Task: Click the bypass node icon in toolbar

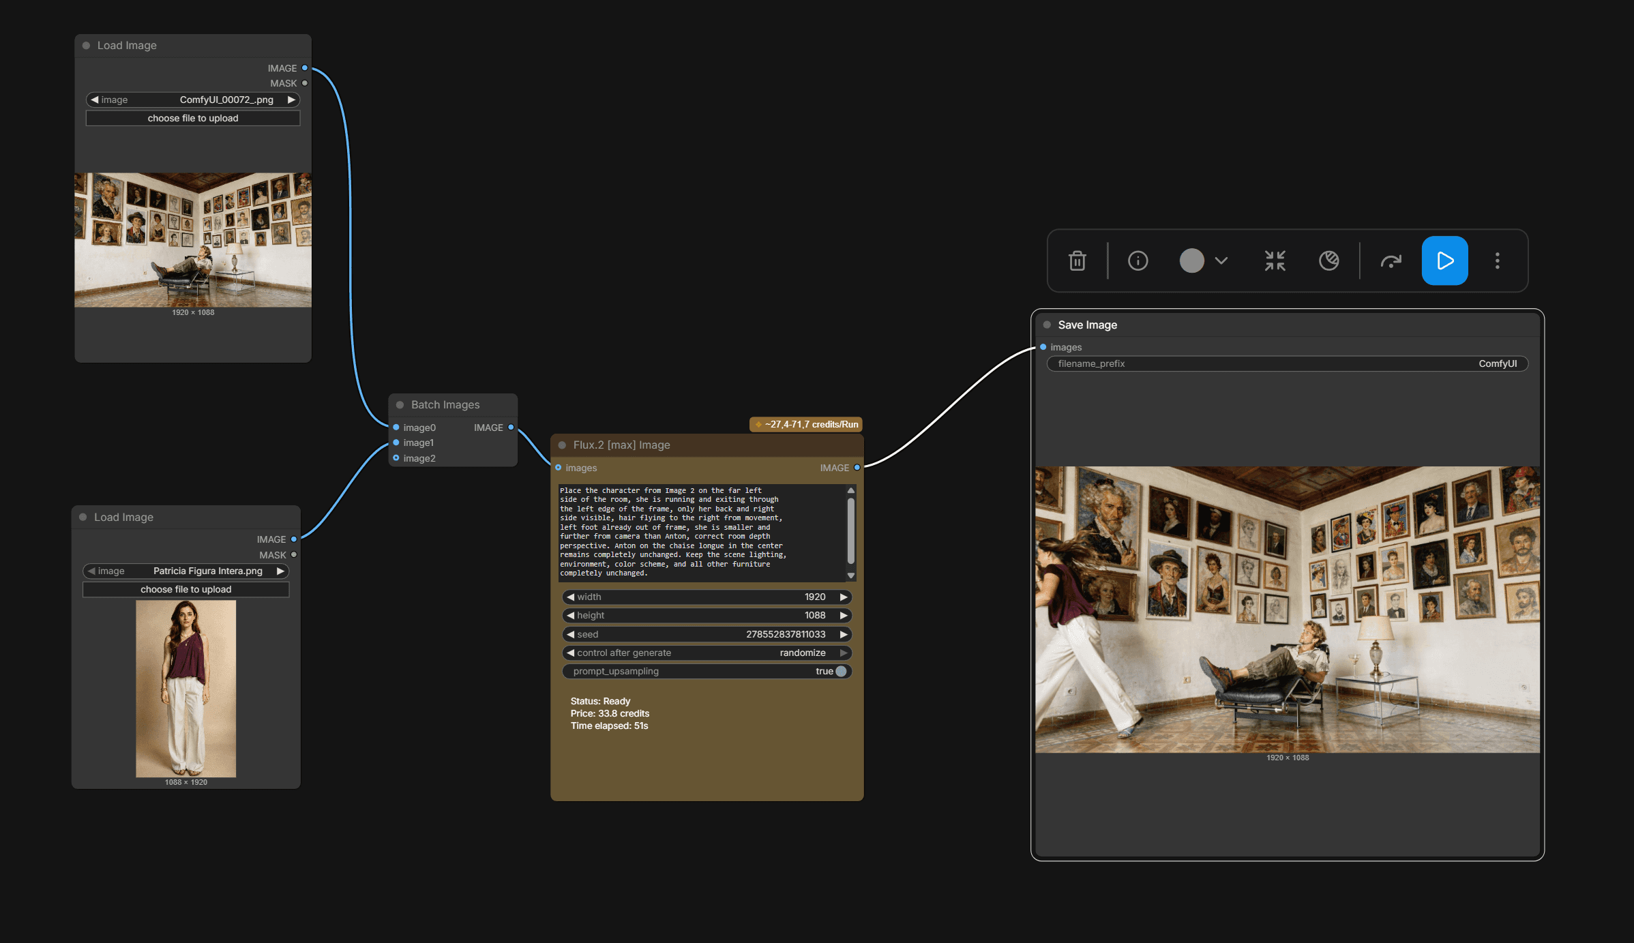Action: point(1328,260)
